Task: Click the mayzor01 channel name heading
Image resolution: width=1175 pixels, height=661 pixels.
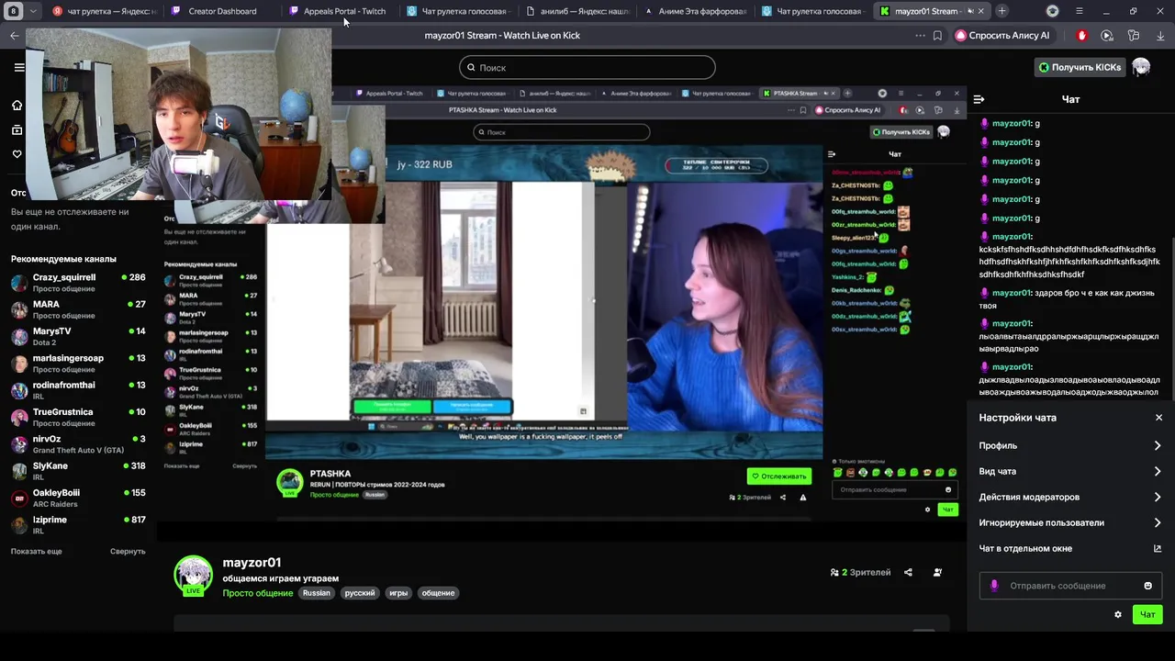Action: click(x=252, y=563)
